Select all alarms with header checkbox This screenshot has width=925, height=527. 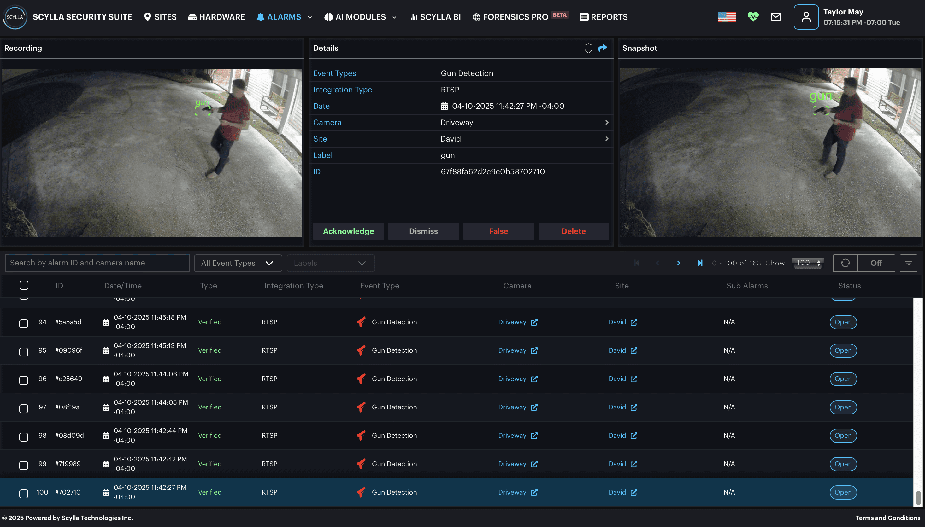point(24,286)
